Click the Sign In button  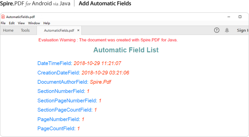(242, 31)
